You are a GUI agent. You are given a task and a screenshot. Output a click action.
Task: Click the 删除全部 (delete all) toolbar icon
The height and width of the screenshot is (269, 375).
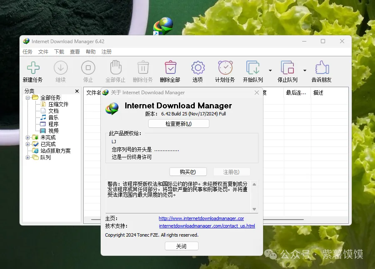pos(170,68)
